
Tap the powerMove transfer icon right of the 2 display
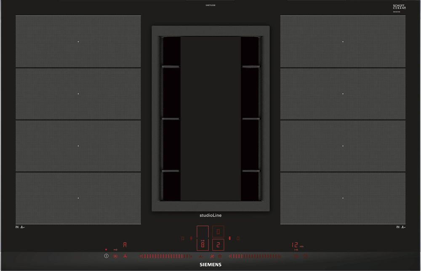coord(229,238)
